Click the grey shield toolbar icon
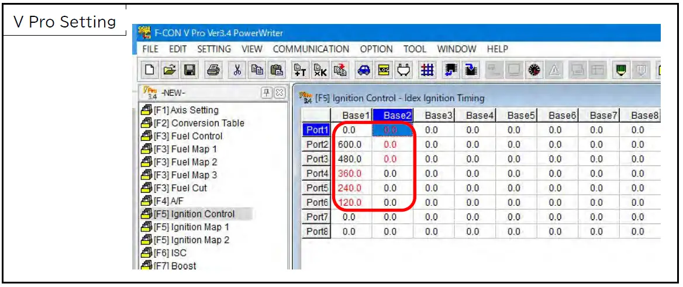This screenshot has height=287, width=683. point(640,70)
